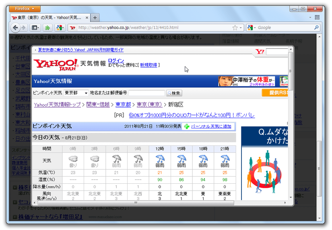The image size is (332, 230).
Task: Click the 6時 gray umbrella icon
Action: pos(116,159)
